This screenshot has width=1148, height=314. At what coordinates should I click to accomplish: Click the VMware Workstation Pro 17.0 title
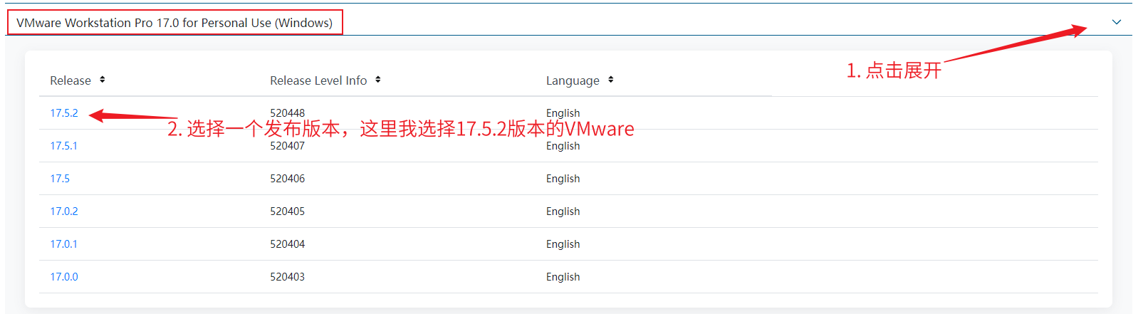174,23
